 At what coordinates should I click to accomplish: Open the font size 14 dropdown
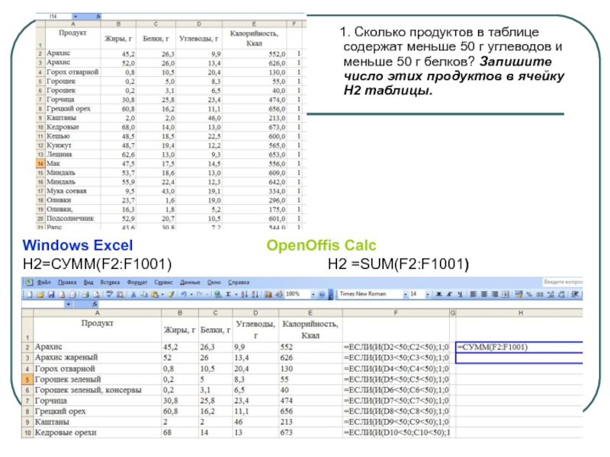coord(422,293)
